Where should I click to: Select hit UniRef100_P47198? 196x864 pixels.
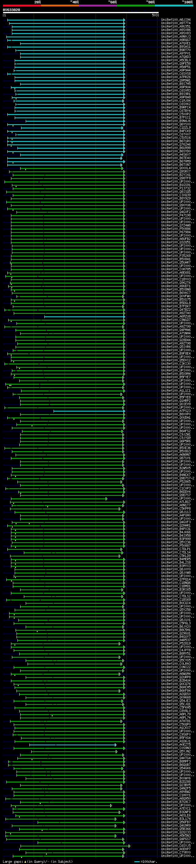point(176,215)
